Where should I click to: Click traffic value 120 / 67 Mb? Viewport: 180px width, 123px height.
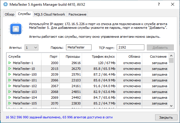pyautogui.click(x=107, y=63)
